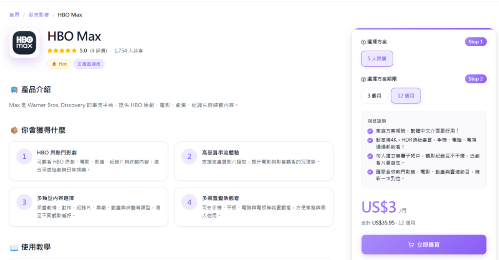
Task: Click the 多類型內容選擇 card title
Action: pyautogui.click(x=56, y=198)
